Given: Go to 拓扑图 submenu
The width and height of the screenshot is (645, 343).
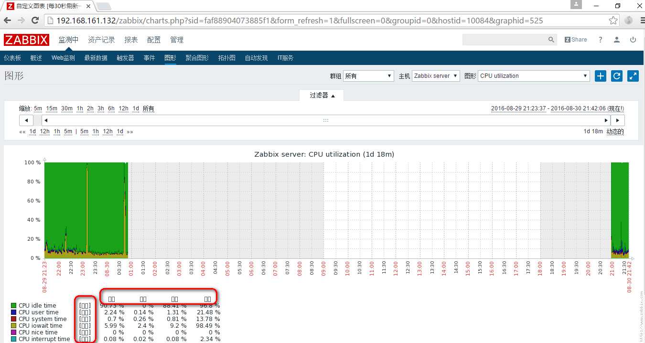Looking at the screenshot, I should tap(227, 58).
